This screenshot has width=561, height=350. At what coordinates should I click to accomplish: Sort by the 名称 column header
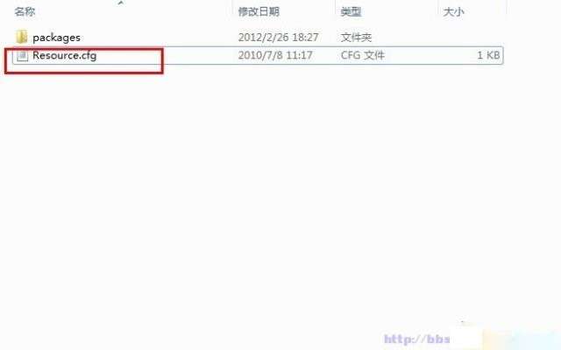pyautogui.click(x=25, y=11)
